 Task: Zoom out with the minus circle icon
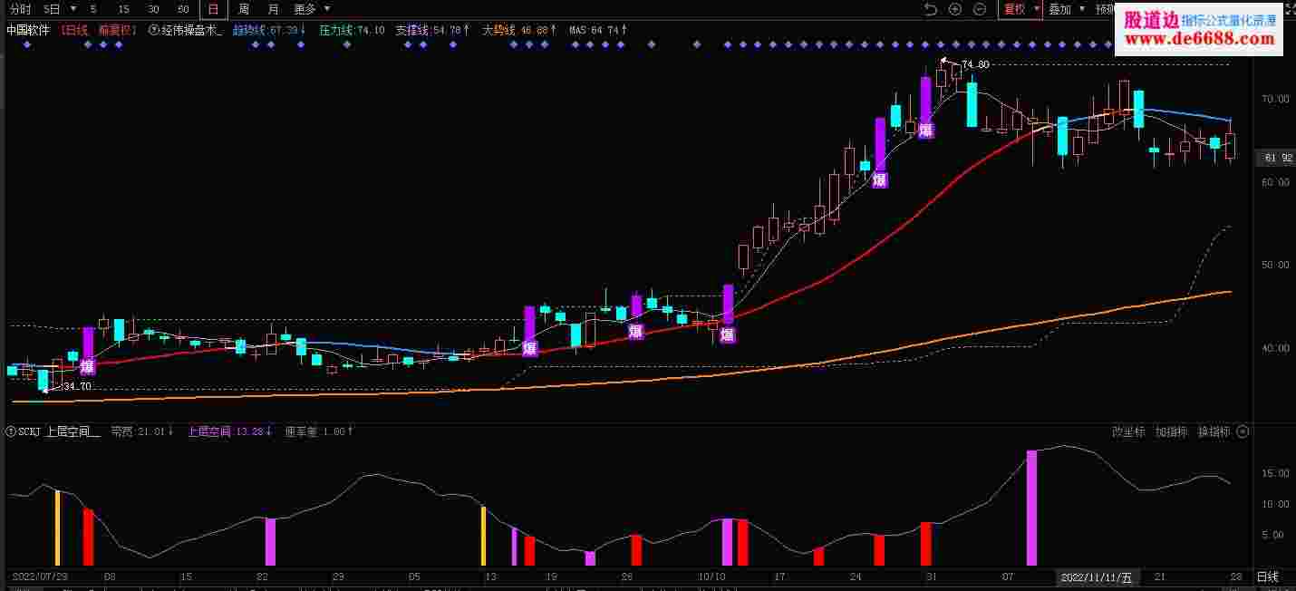[x=980, y=9]
